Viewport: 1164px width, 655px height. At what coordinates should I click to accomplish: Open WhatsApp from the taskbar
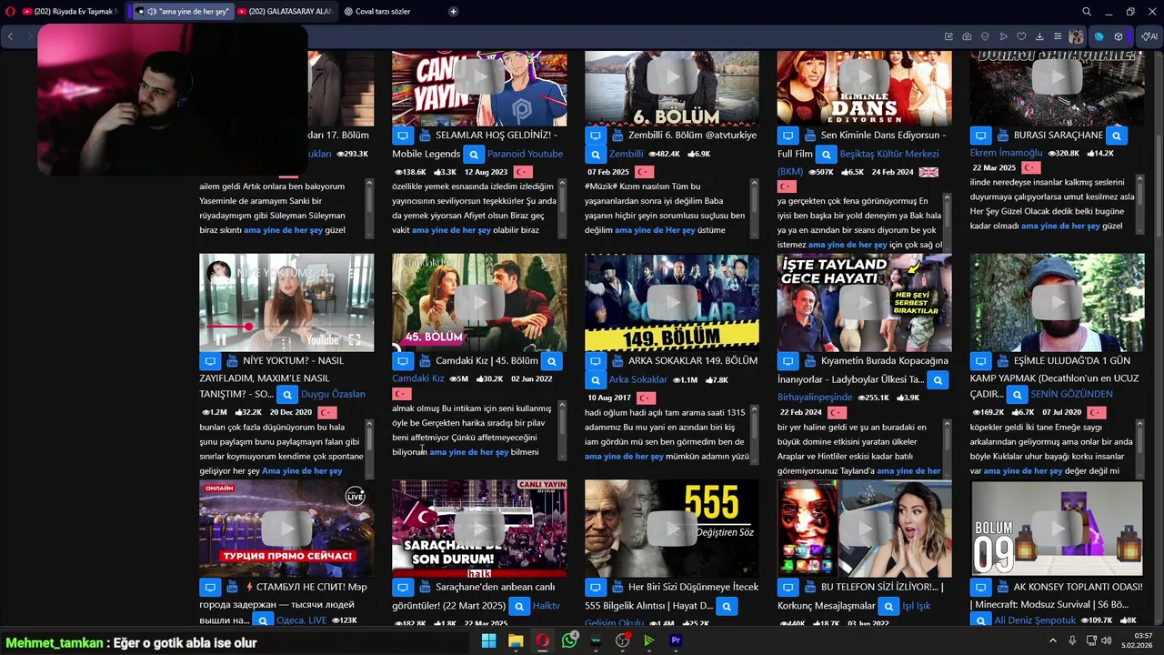click(569, 640)
